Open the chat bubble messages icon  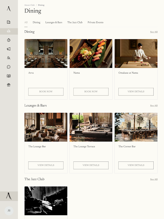tap(9, 67)
